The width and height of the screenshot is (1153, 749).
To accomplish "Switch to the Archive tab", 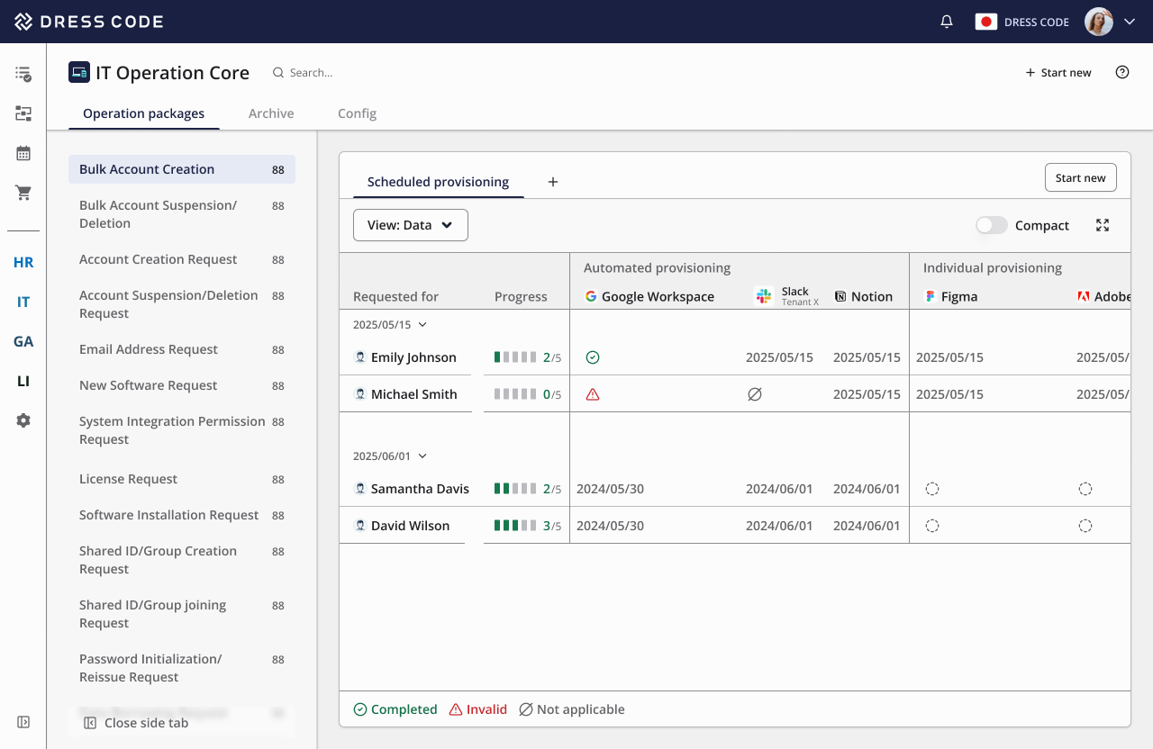I will click(271, 113).
